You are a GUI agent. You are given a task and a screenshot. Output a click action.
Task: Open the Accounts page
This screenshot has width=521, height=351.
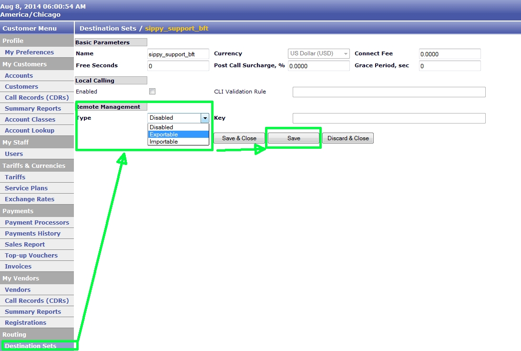19,75
